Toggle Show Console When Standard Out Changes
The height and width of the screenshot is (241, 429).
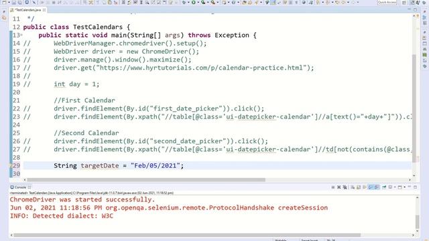click(x=371, y=187)
